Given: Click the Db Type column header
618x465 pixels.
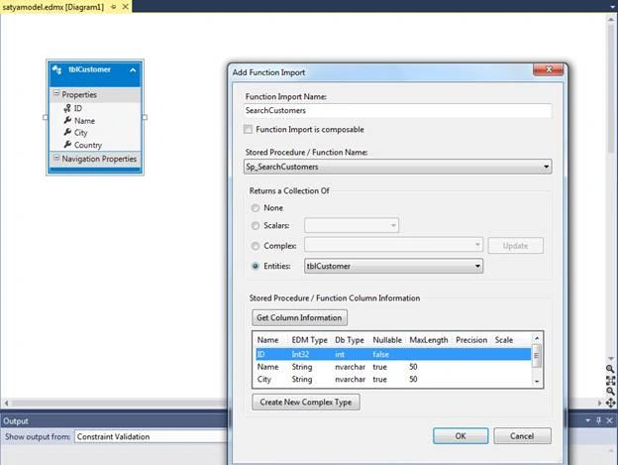Looking at the screenshot, I should (350, 340).
